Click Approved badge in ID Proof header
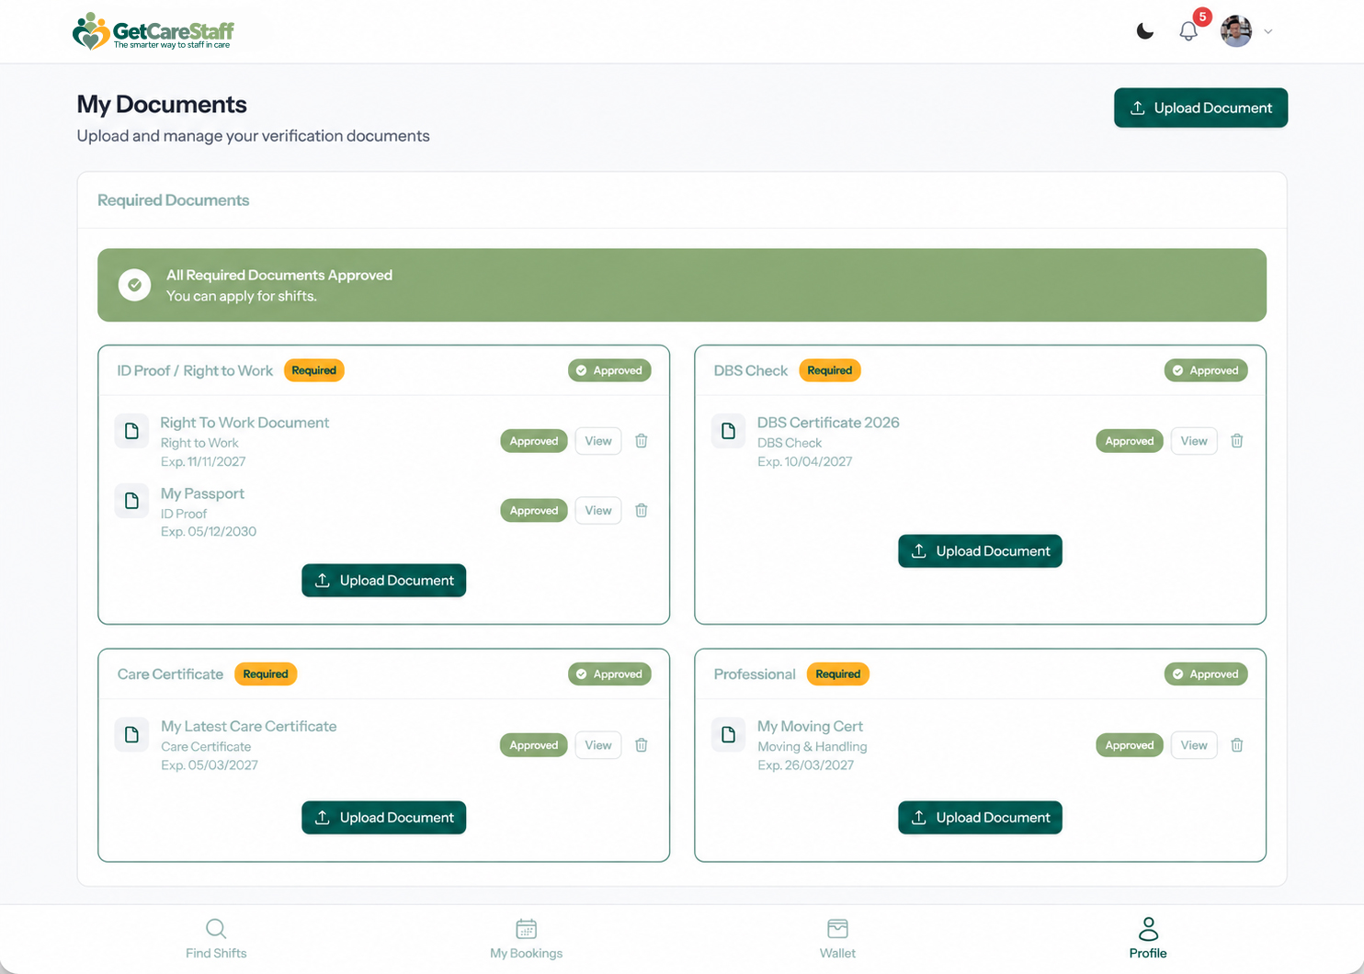The width and height of the screenshot is (1364, 974). [609, 370]
